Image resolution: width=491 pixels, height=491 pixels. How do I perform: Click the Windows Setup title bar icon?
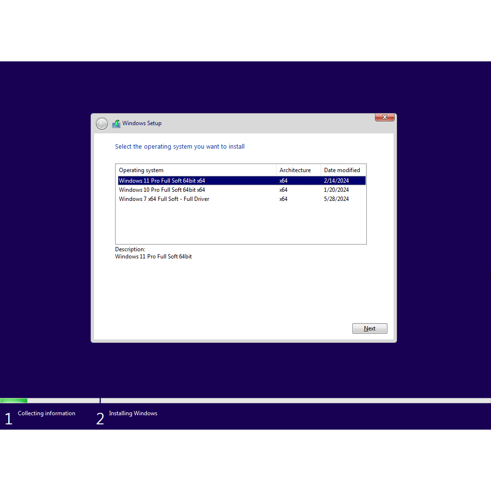116,124
